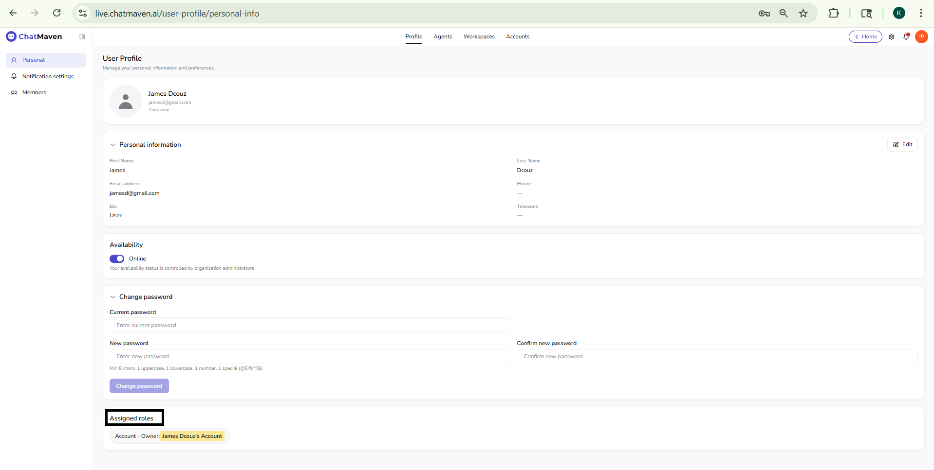Click the Edit button for Personal information
Screen dimensions: 934x470
[902, 144]
